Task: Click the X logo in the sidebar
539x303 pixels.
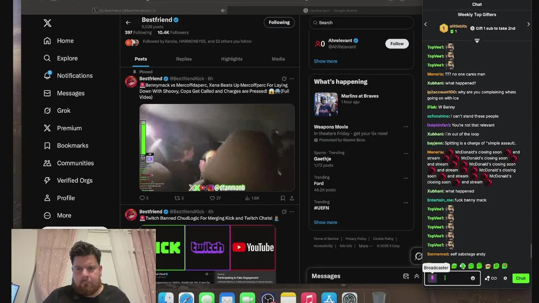Action: 48,23
